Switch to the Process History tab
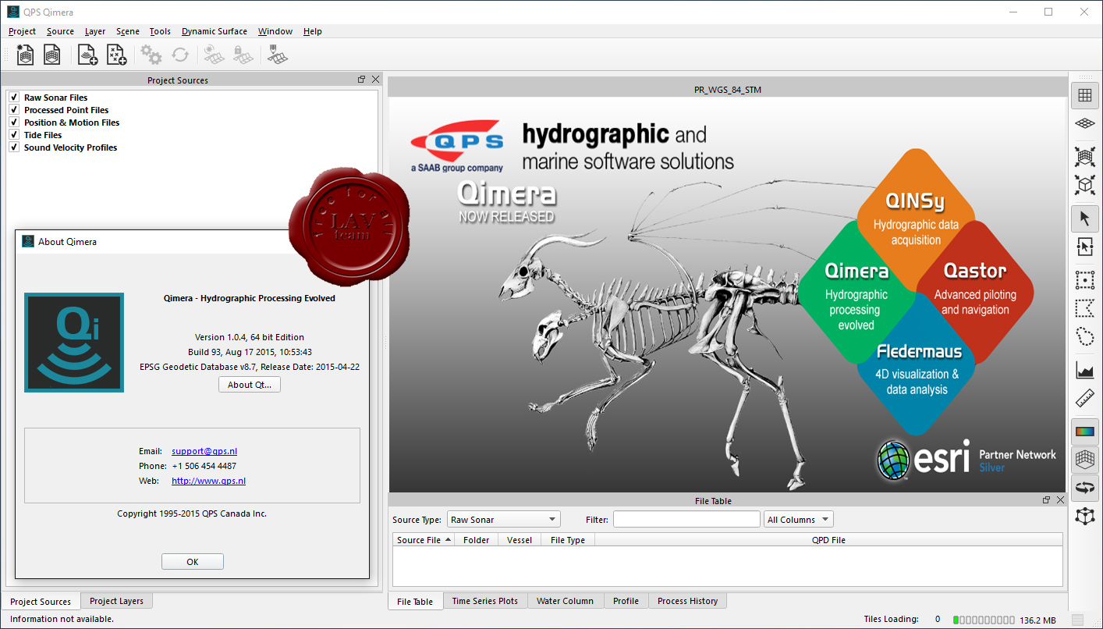 coord(687,601)
